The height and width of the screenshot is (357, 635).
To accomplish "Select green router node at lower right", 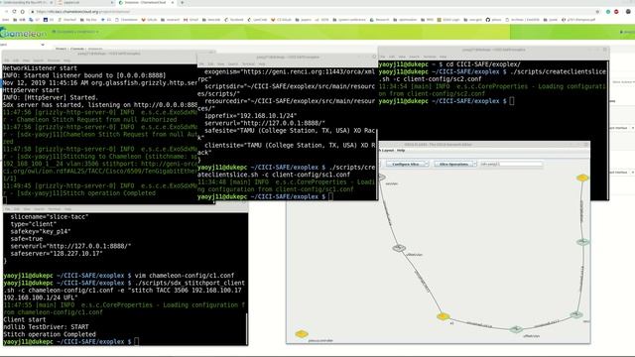I will (576, 314).
